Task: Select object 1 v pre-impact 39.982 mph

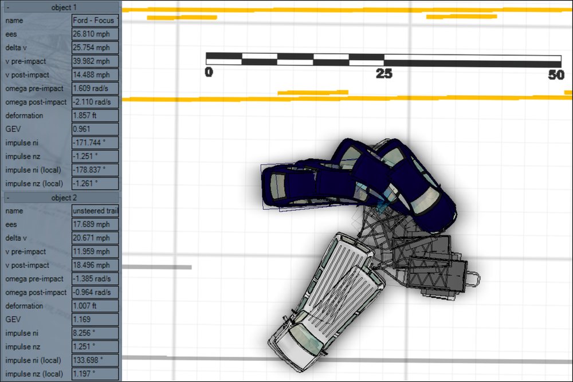Action: click(x=95, y=61)
